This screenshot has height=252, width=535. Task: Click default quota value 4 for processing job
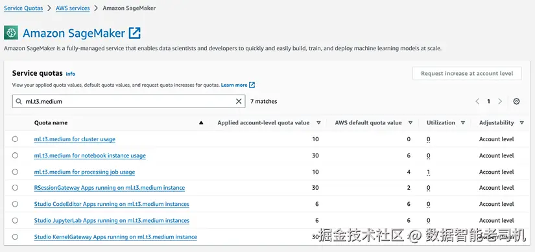click(x=409, y=172)
